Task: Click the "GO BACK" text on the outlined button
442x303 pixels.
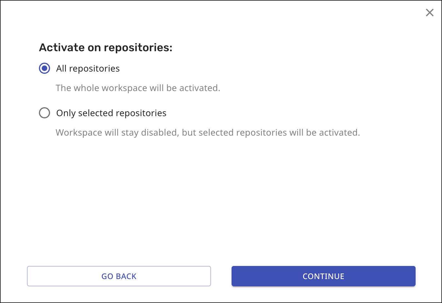Action: 119,276
